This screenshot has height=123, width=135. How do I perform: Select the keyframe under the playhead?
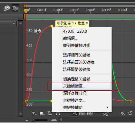coord(26,101)
